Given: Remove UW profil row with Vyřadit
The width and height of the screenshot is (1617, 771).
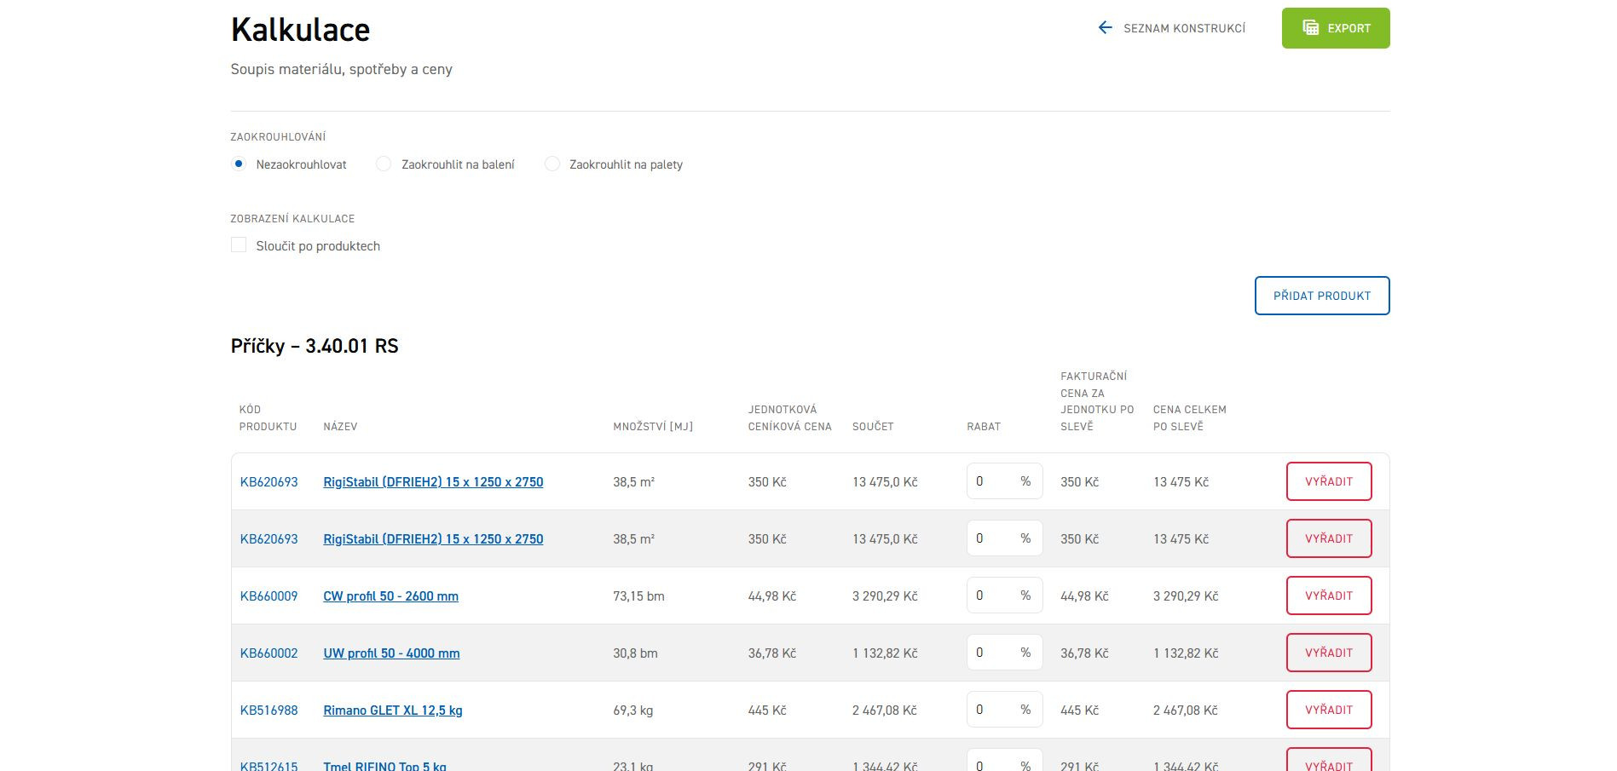Looking at the screenshot, I should 1328,653.
